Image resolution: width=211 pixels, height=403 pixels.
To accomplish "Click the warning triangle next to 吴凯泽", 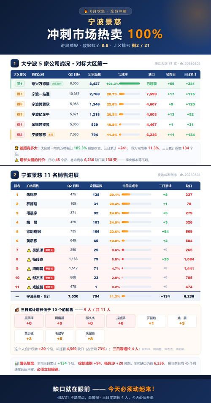I will pyautogui.click(x=29, y=250).
